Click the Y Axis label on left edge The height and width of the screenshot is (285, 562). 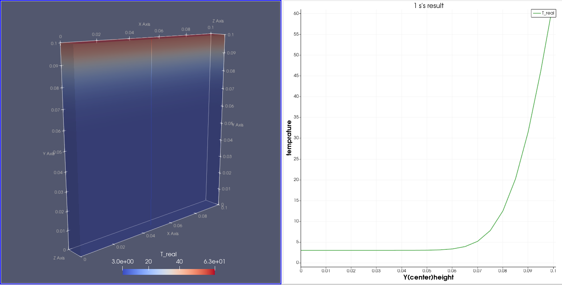coord(48,153)
